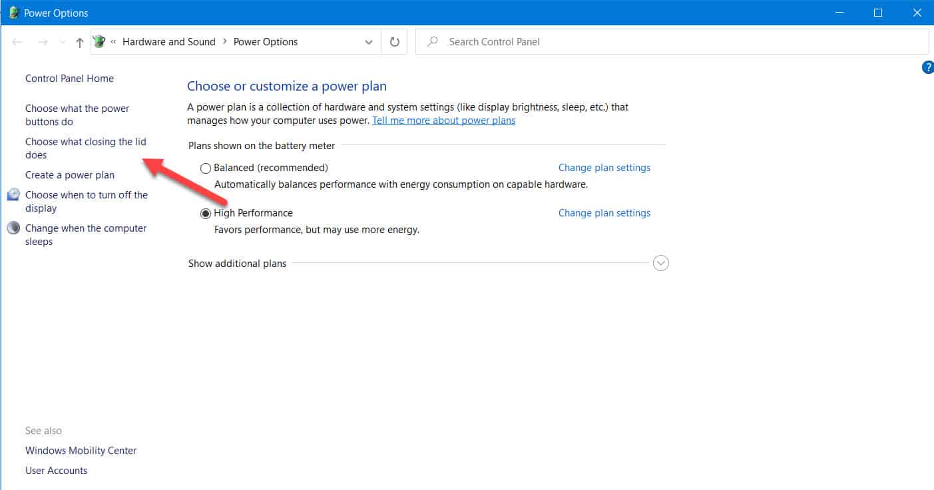Change plan settings for High Performance plan
Screen dimensions: 934x490
click(x=604, y=213)
